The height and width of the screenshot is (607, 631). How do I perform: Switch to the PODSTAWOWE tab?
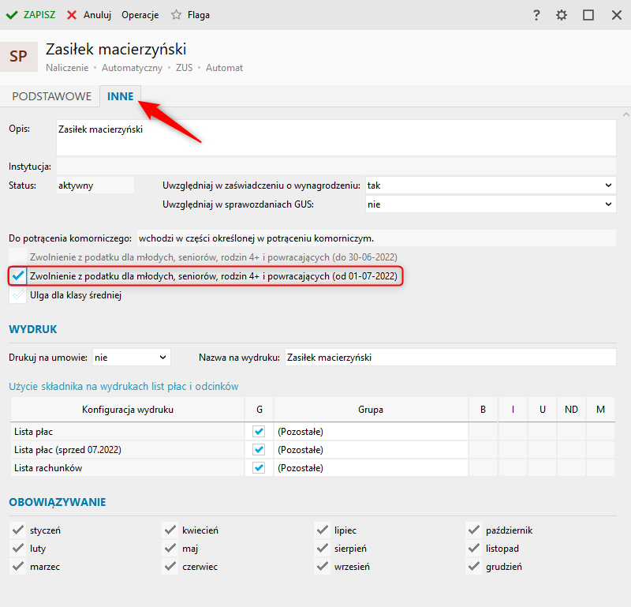[x=52, y=96]
